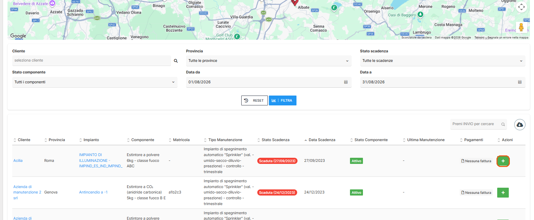Image resolution: width=534 pixels, height=220 pixels.
Task: Click Estintore a polvere 6kg component cell
Action: (143, 160)
